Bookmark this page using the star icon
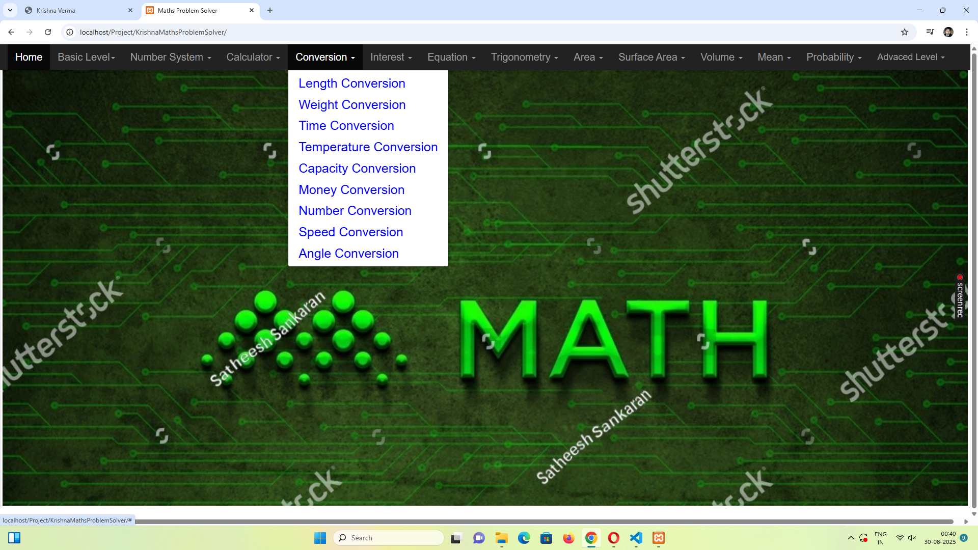The image size is (978, 550). coord(905,32)
